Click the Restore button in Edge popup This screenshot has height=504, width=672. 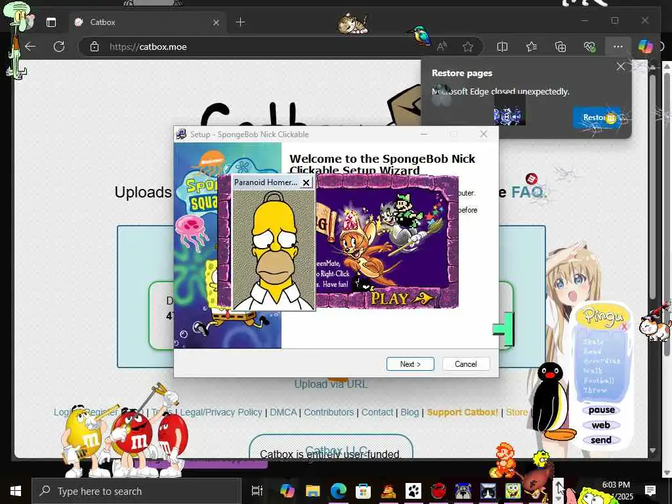click(597, 117)
